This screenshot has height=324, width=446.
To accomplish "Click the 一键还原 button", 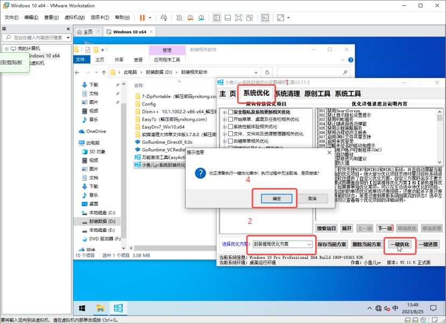I will pyautogui.click(x=428, y=244).
